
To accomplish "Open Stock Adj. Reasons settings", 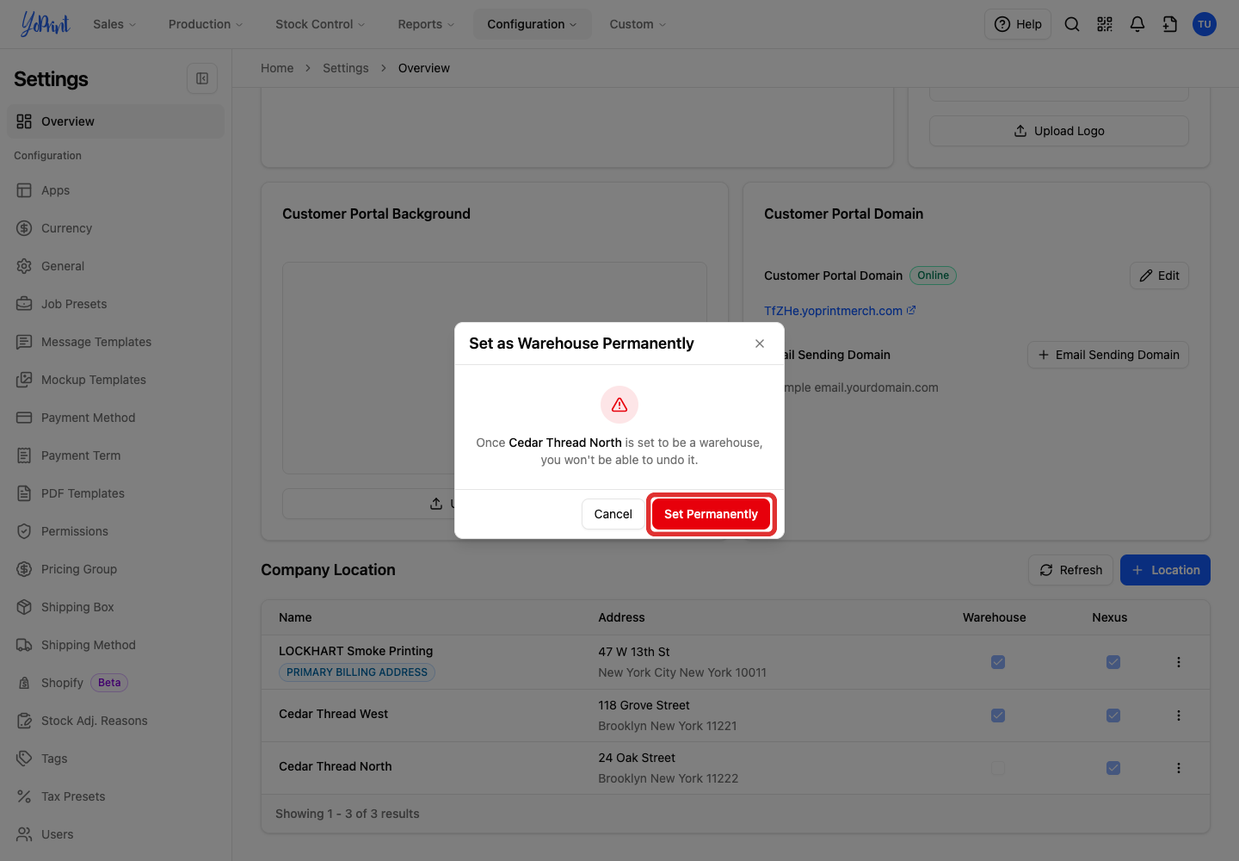I will 115,721.
